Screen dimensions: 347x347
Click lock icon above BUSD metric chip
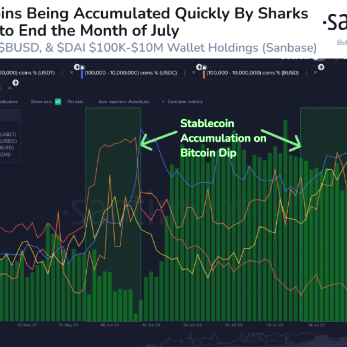click(x=204, y=67)
